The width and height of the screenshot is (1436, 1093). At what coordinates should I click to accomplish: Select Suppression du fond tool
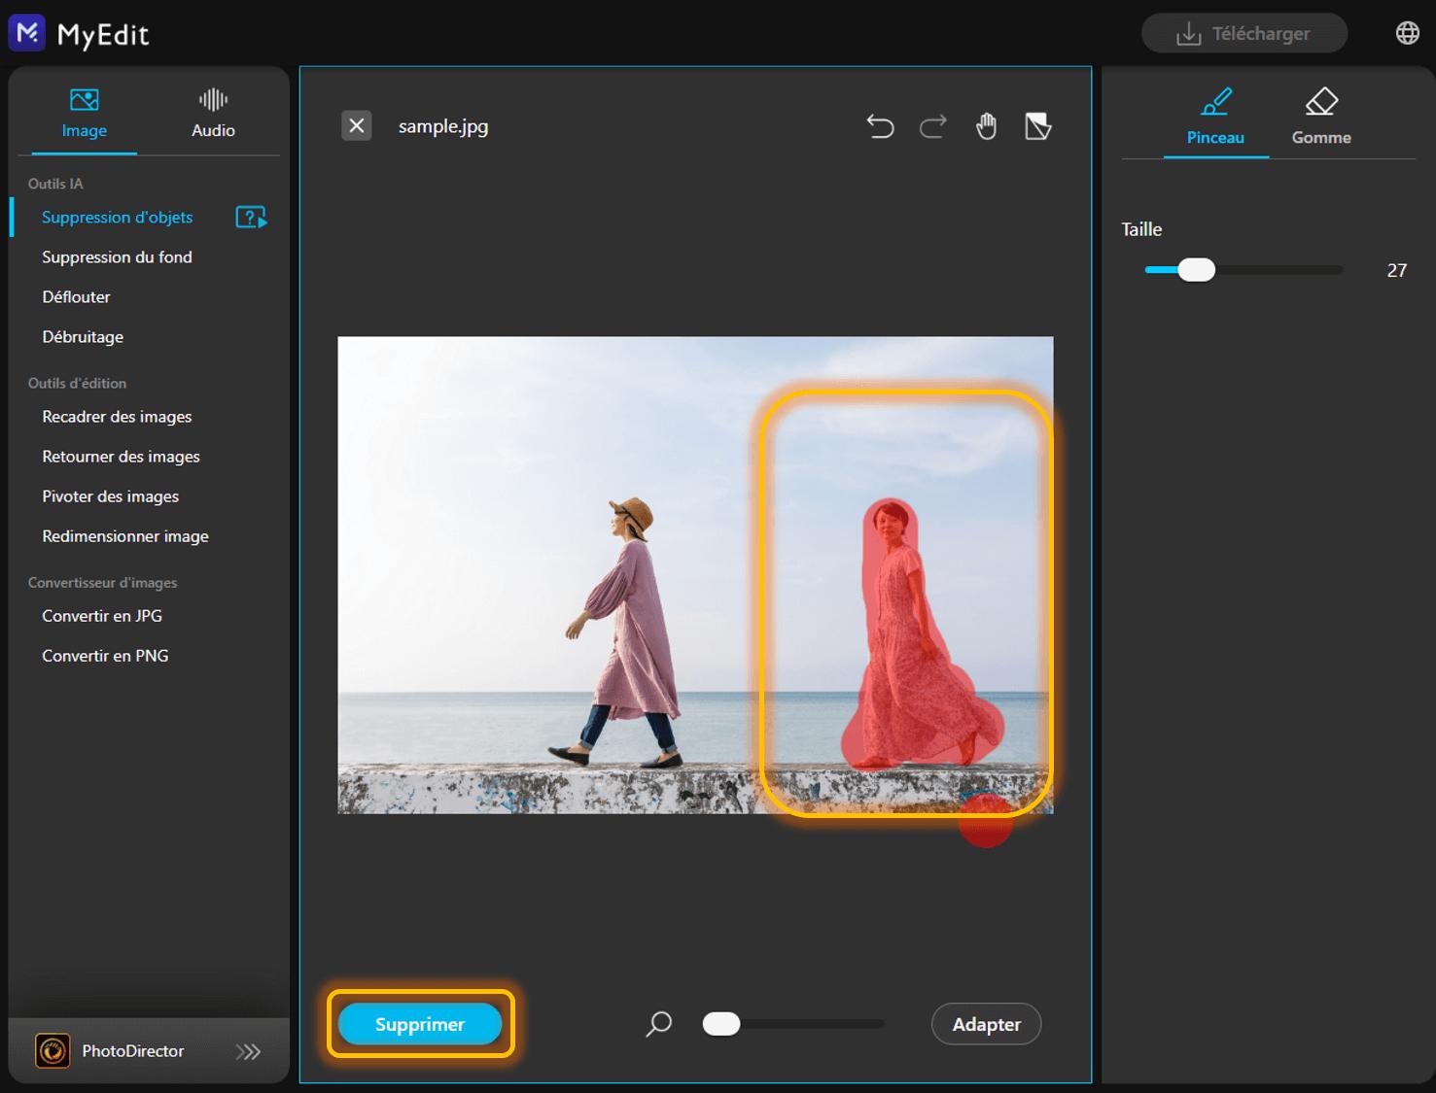(117, 256)
